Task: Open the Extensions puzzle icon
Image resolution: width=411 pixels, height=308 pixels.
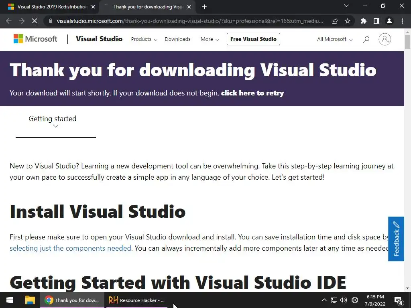Action: pyautogui.click(x=364, y=21)
